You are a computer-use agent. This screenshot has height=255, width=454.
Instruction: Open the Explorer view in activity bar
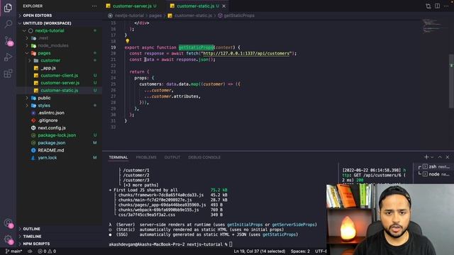point(8,8)
